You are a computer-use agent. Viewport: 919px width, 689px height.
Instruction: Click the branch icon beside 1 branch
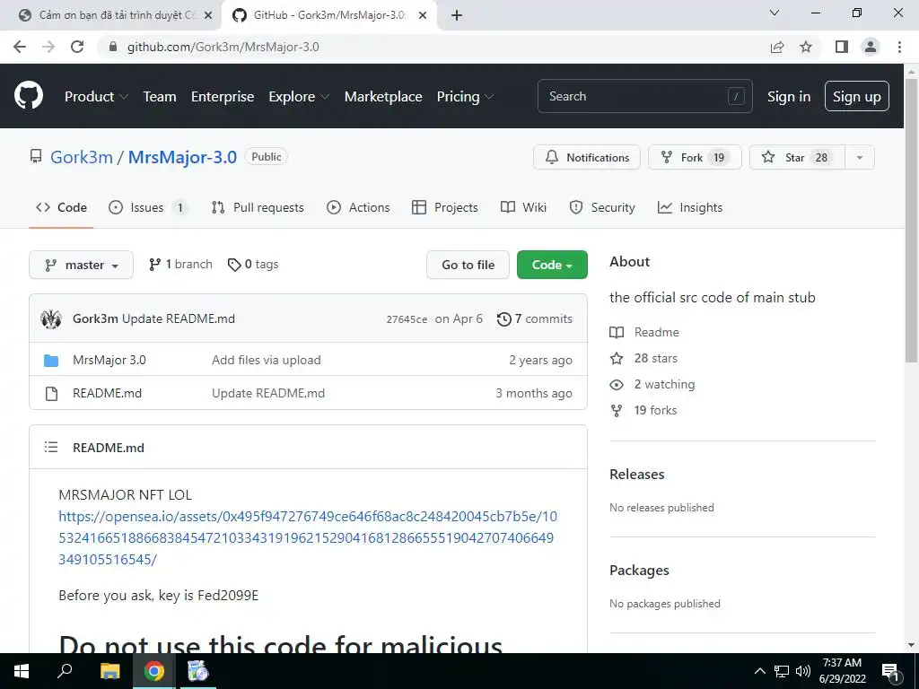pyautogui.click(x=154, y=265)
